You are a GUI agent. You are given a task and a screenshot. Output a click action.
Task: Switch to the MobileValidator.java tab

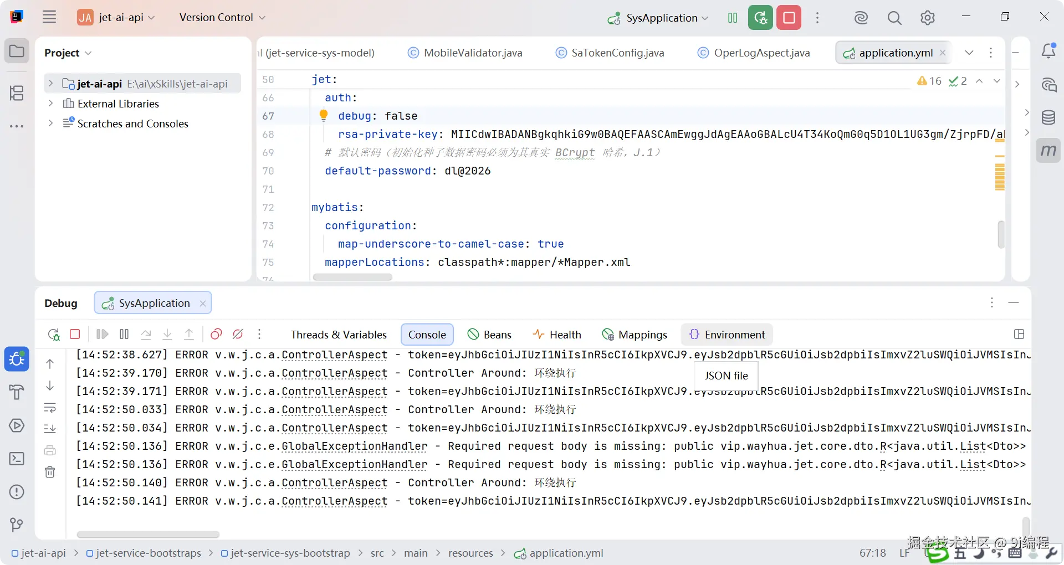pos(465,53)
